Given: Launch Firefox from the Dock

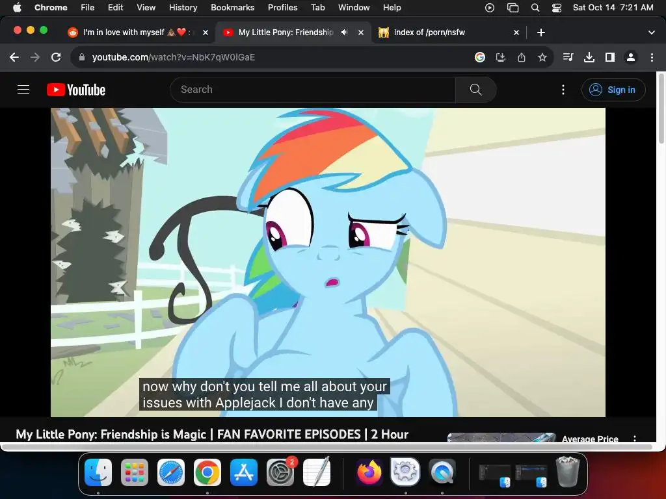Looking at the screenshot, I should (369, 472).
